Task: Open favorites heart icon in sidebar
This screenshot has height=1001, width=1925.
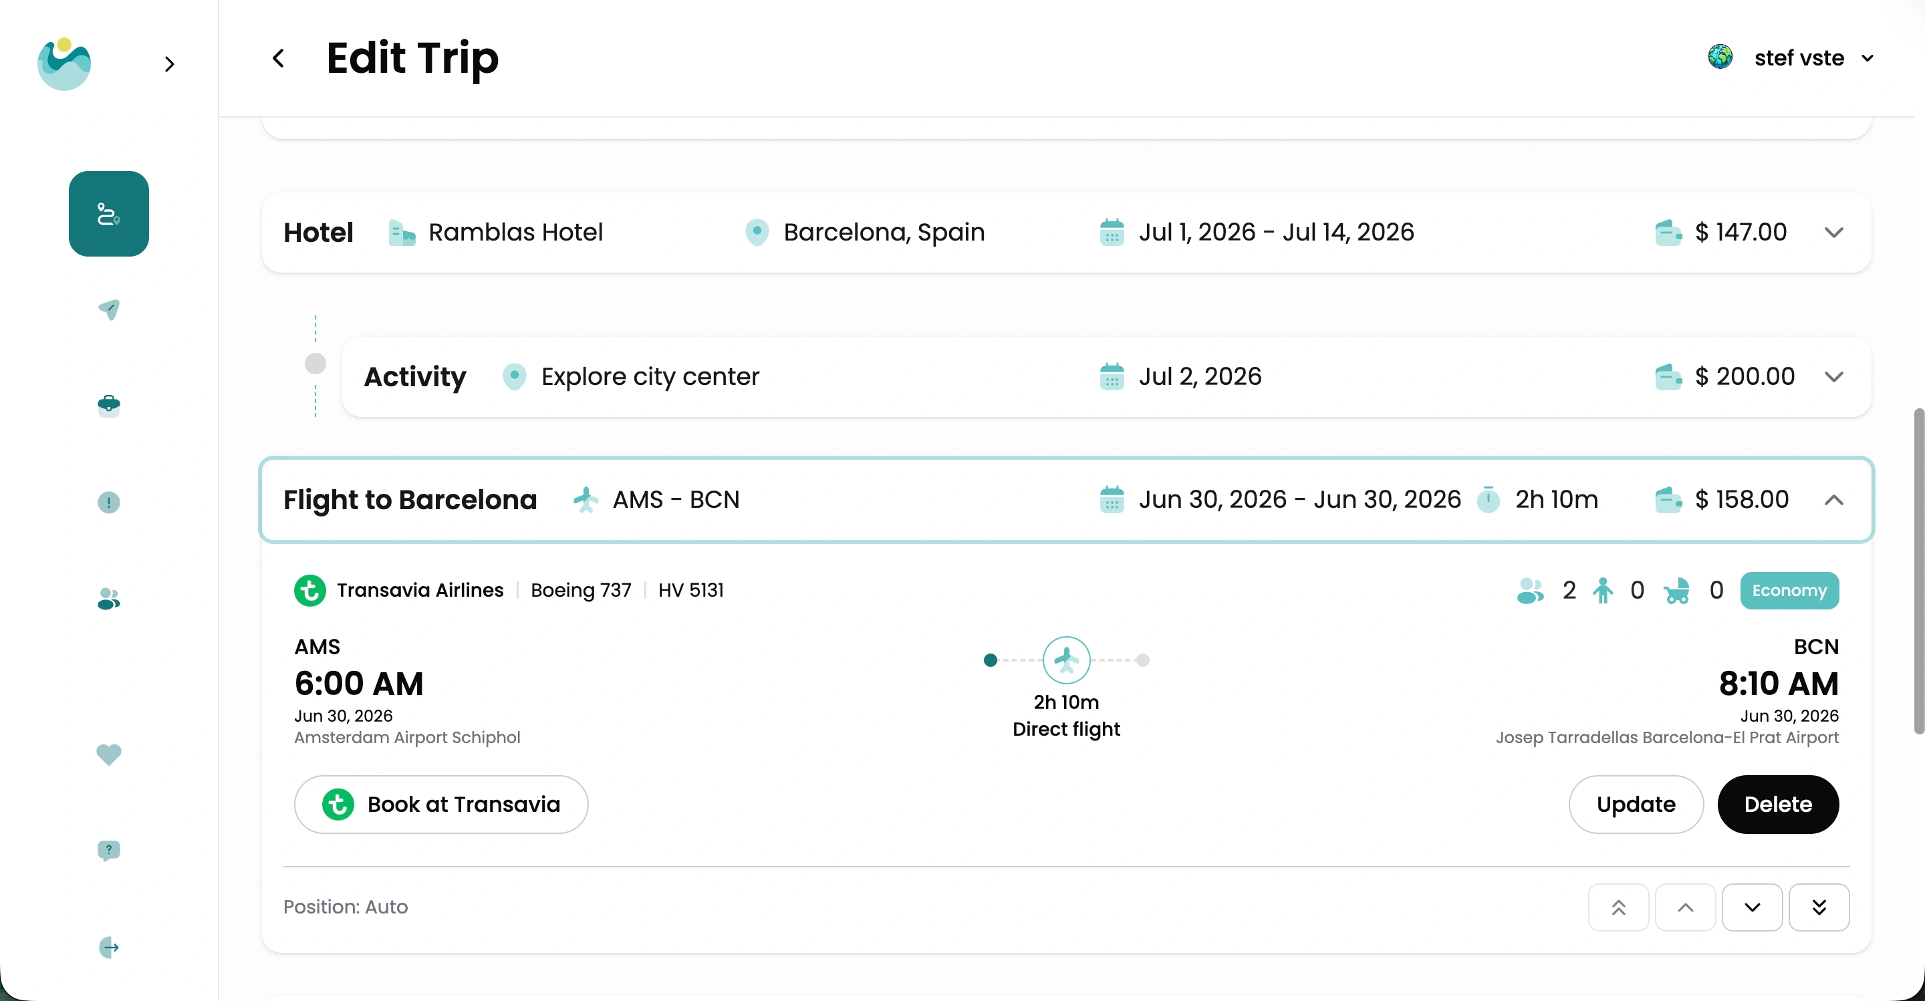Action: (109, 754)
